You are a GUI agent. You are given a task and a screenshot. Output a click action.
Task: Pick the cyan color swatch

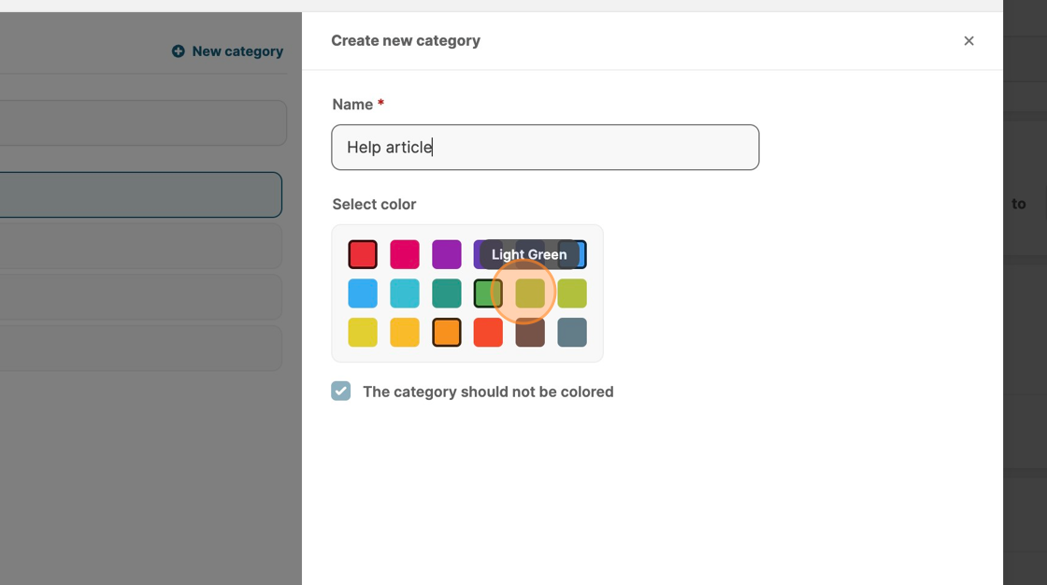pyautogui.click(x=405, y=293)
